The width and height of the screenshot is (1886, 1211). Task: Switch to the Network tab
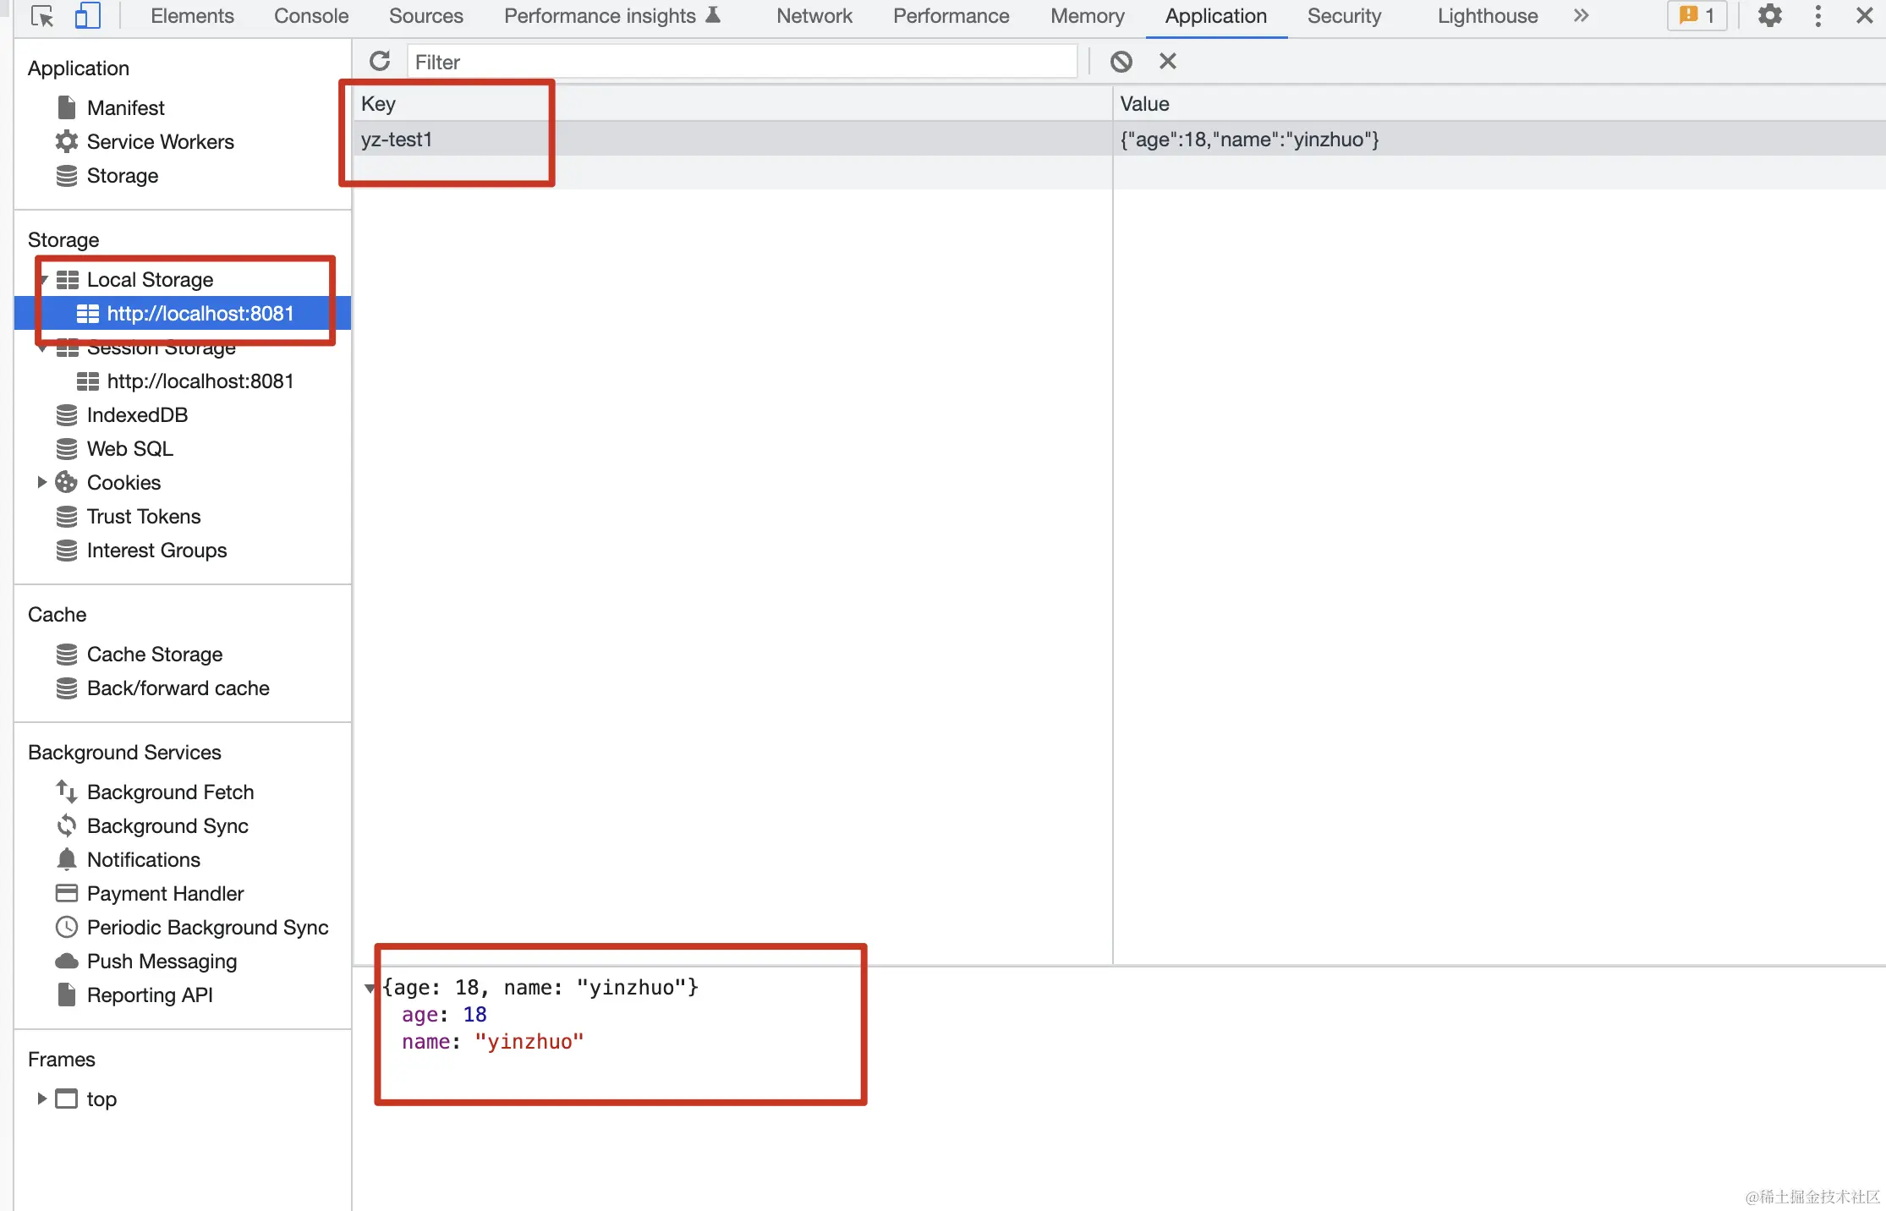coord(814,16)
